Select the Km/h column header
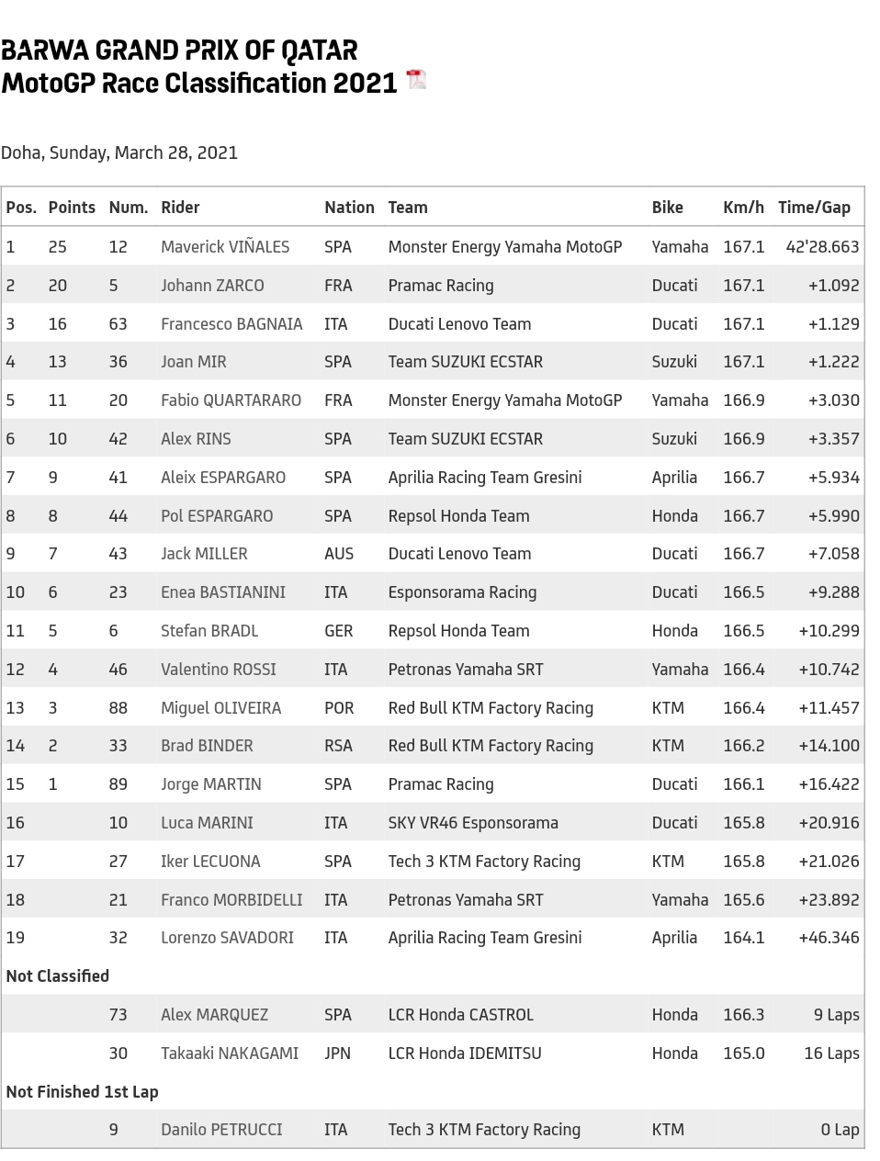 coord(743,208)
